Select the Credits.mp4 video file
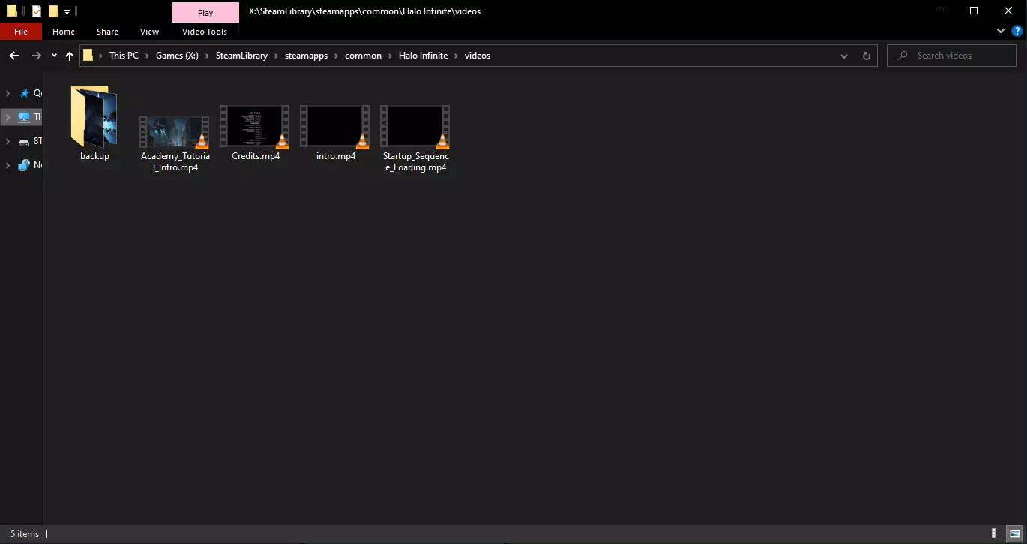The height and width of the screenshot is (544, 1027). pos(255,126)
